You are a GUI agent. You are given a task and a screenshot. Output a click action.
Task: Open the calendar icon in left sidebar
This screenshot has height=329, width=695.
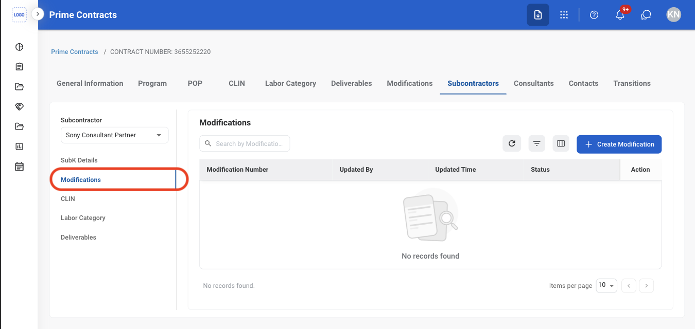point(20,167)
